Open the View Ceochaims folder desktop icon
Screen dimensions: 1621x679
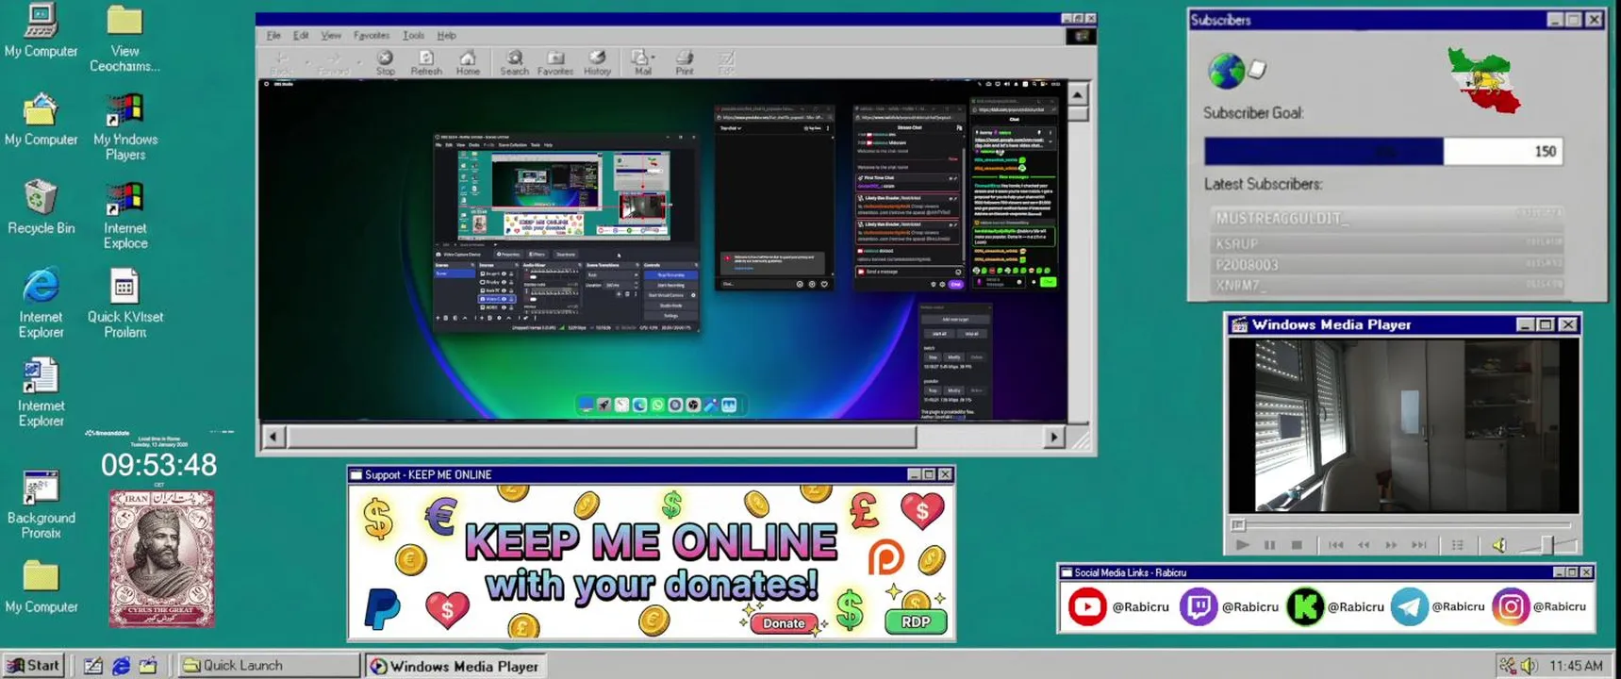point(124,38)
